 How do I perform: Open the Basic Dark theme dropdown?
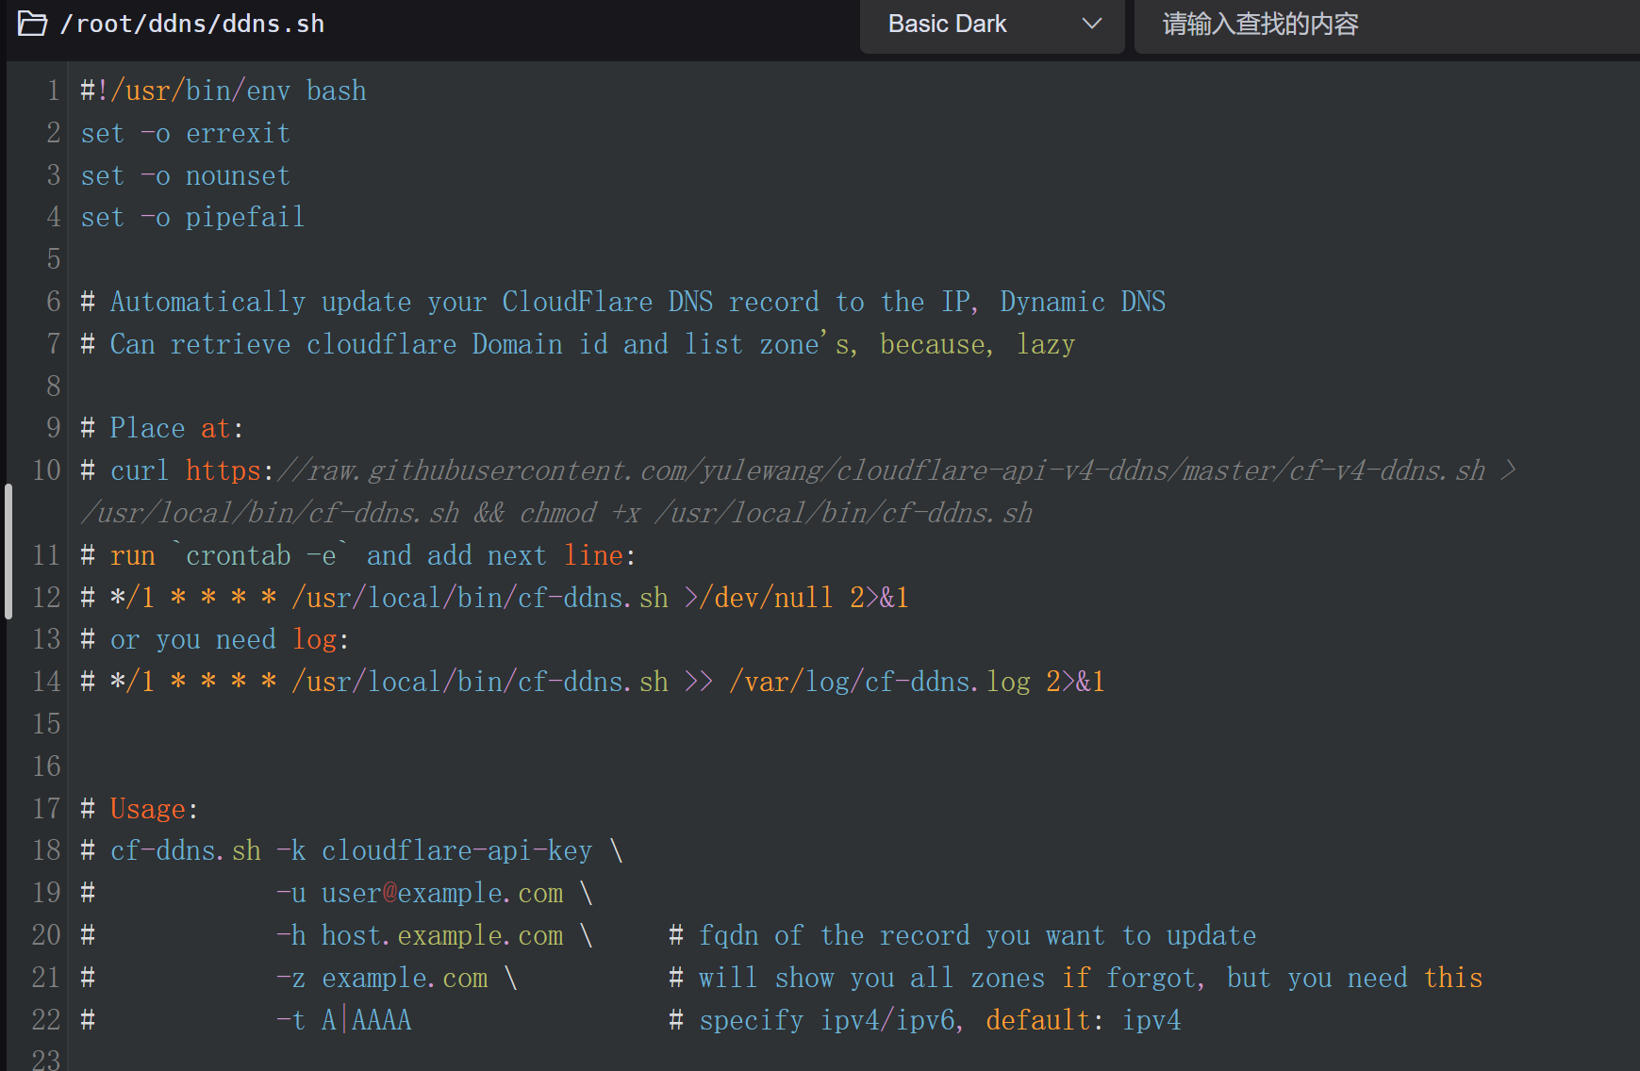(990, 25)
